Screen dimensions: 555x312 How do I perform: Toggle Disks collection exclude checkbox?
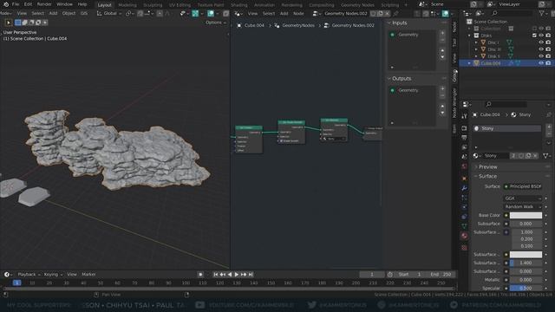point(534,36)
